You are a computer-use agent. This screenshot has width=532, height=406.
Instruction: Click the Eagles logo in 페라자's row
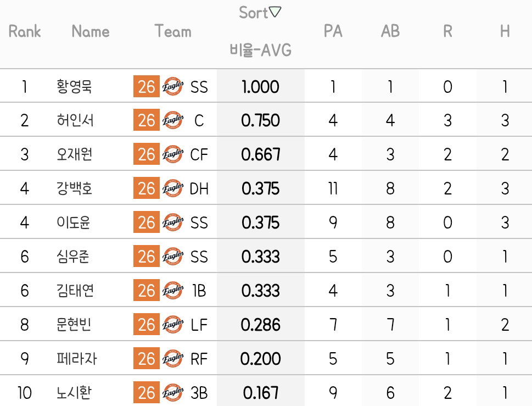(173, 358)
